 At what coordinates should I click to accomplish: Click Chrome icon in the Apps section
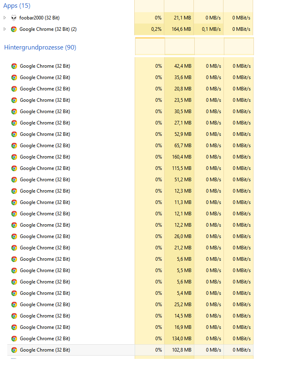14,29
